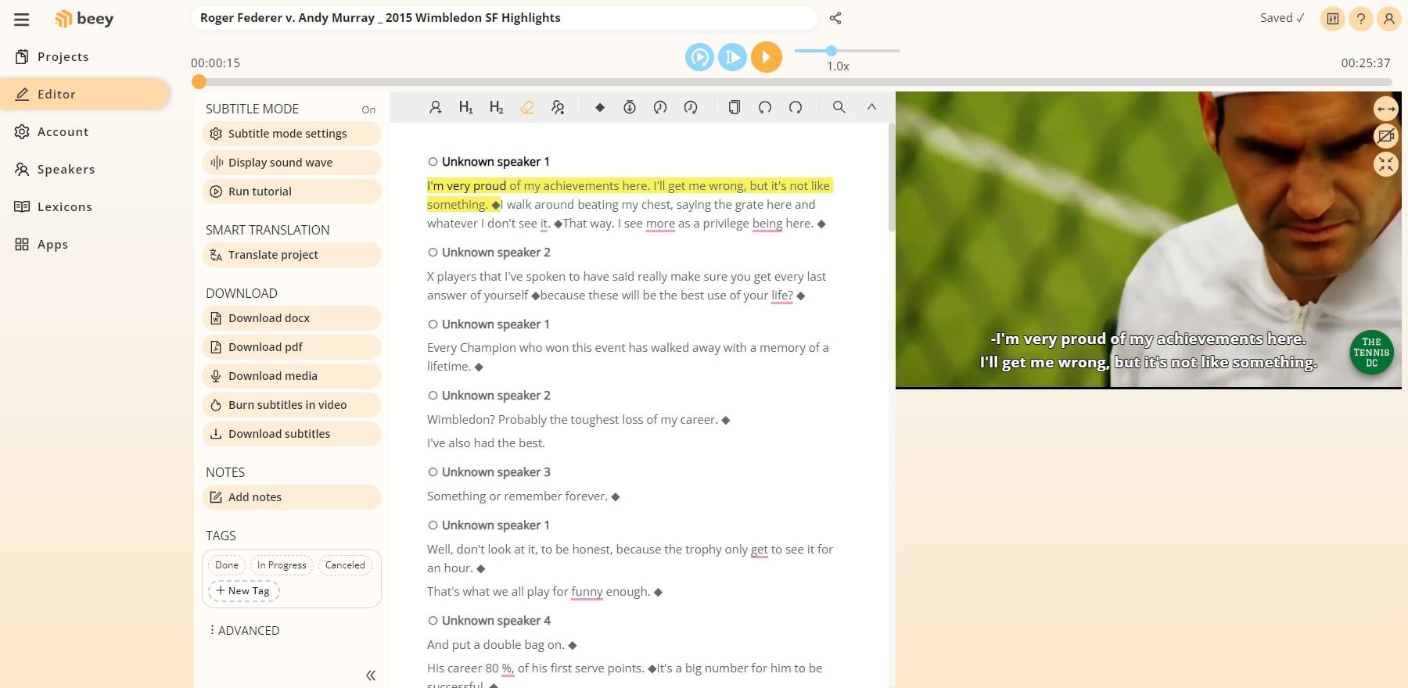Undo the last edit

pos(765,107)
